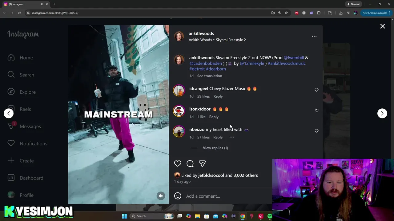The height and width of the screenshot is (221, 394).
Task: Click the Add a comment field
Action: 228,196
